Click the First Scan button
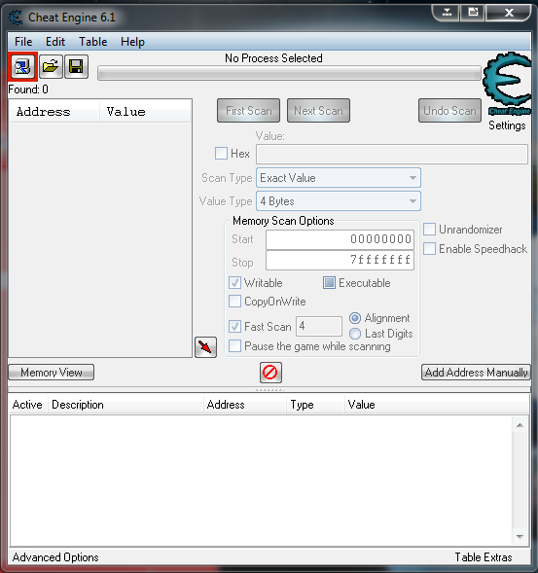Viewport: 538px width, 573px height. point(248,110)
